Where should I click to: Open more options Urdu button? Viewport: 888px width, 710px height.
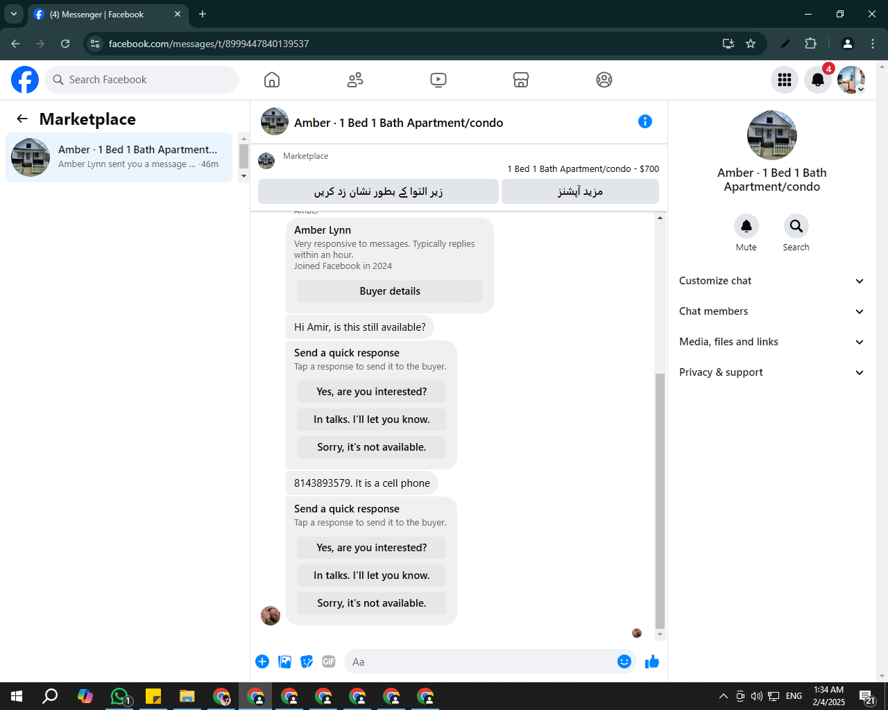click(580, 191)
